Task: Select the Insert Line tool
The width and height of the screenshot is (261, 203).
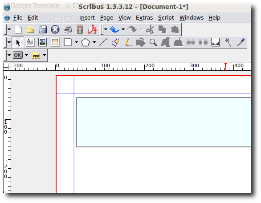Action: pos(103,42)
